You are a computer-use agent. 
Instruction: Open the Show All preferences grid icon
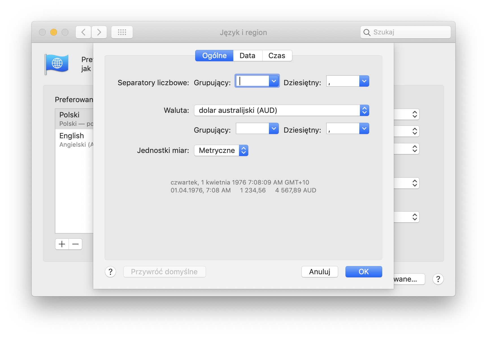(x=122, y=32)
